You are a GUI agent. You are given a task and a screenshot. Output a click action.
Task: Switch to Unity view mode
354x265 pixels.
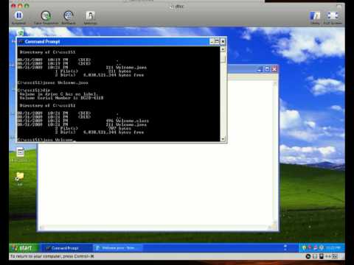coord(315,16)
